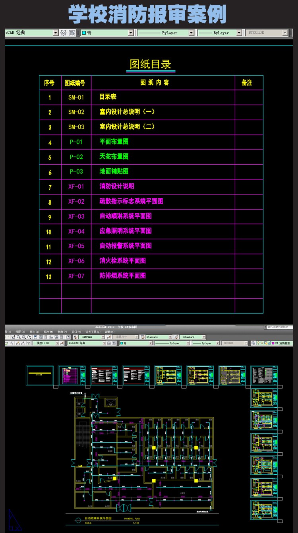Click the pan tool icon

[13, 337]
